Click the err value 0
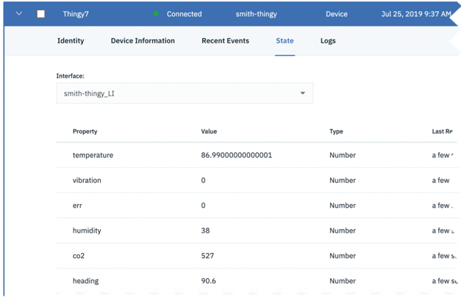This screenshot has height=298, width=461. click(203, 206)
